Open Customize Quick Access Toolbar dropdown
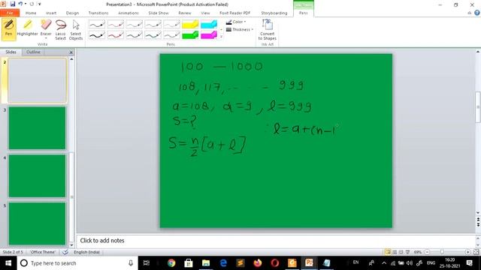 (40, 4)
